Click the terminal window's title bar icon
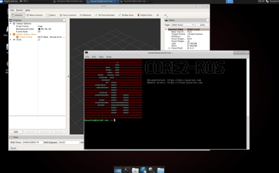Screen dimensions: 279x173 tap(87, 53)
